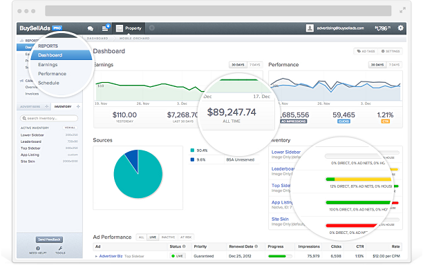Expand the browser window via fullscreen arrows
Image resolution: width=423 pixels, height=265 pixels.
pyautogui.click(x=402, y=10)
